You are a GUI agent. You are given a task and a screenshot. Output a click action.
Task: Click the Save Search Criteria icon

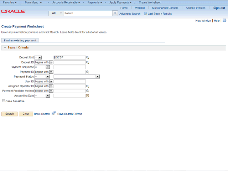coord(54,113)
